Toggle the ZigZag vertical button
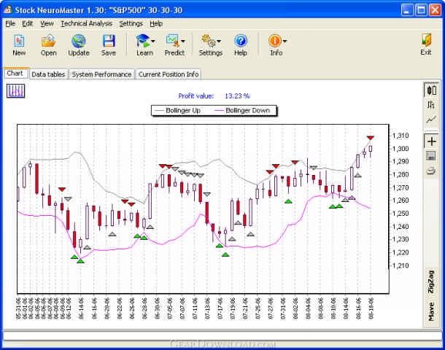Screen dimensions: 445x350 (x=431, y=282)
